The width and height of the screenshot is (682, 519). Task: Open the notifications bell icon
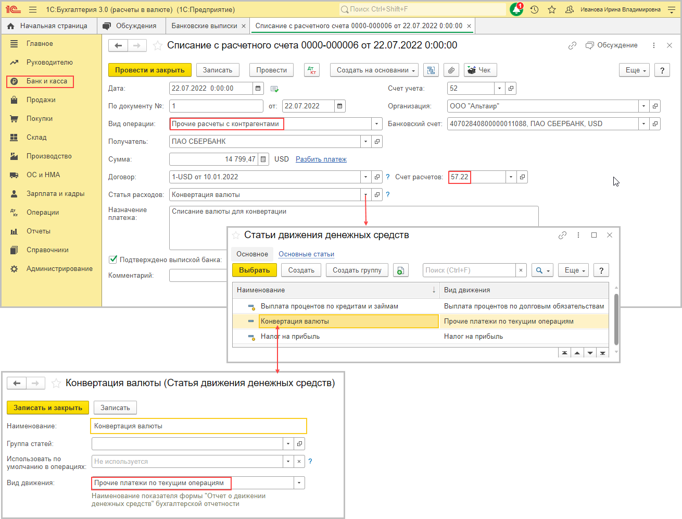click(516, 9)
